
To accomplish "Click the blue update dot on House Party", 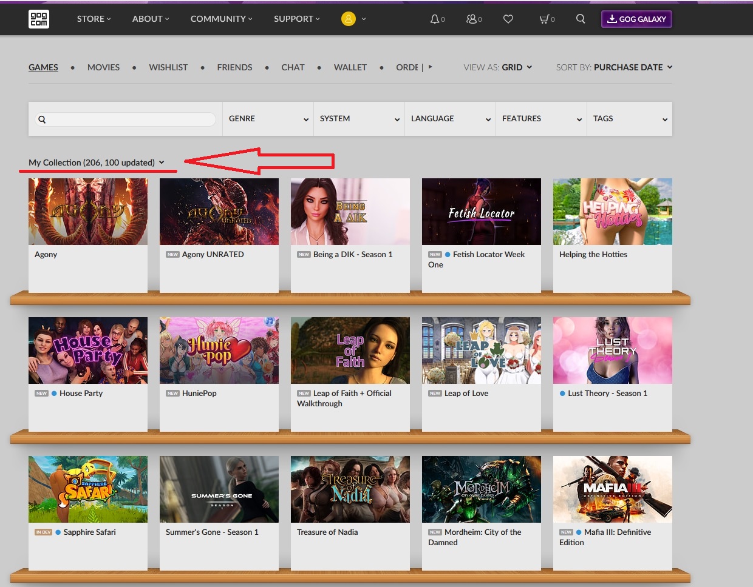I will [x=54, y=394].
